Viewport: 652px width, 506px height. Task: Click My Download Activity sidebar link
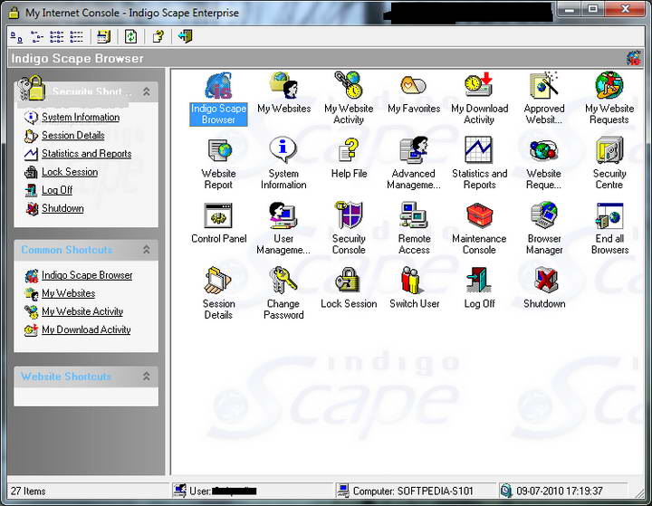click(x=86, y=329)
